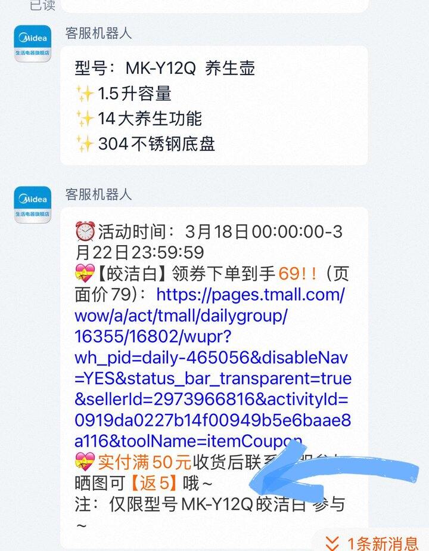Image resolution: width=429 pixels, height=551 pixels.
Task: Tap the Midea avatar beside the activity time message
Action: (32, 205)
